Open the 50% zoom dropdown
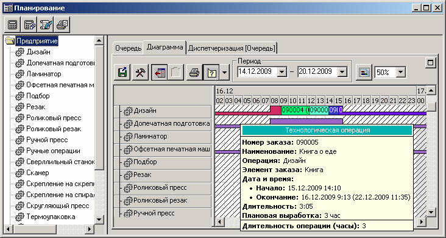The width and height of the screenshot is (446, 238). [x=400, y=73]
